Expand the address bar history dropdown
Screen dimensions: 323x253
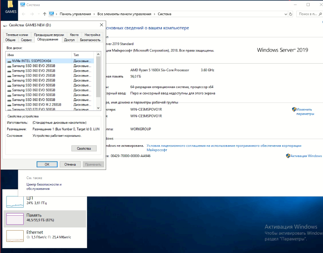(x=286, y=14)
